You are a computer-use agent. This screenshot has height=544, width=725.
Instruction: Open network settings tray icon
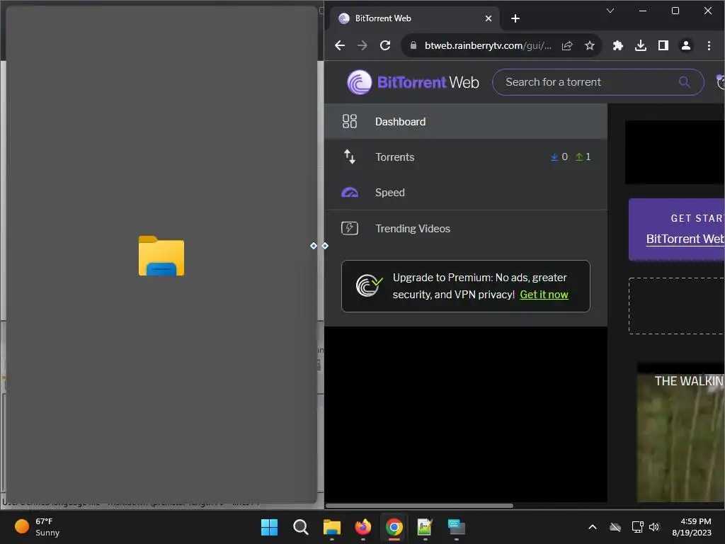(638, 527)
